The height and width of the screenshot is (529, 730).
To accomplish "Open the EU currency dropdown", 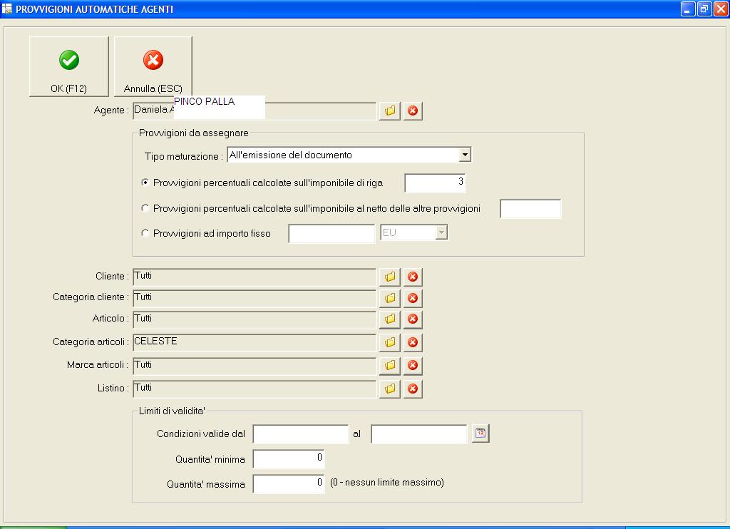I will 441,232.
